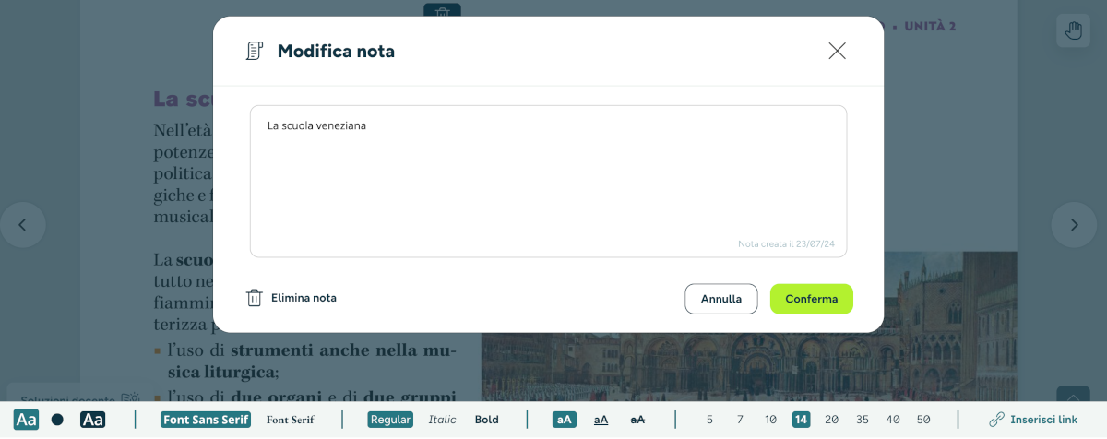Click the Elimina nota label
Viewport: 1107px width, 439px height.
304,298
